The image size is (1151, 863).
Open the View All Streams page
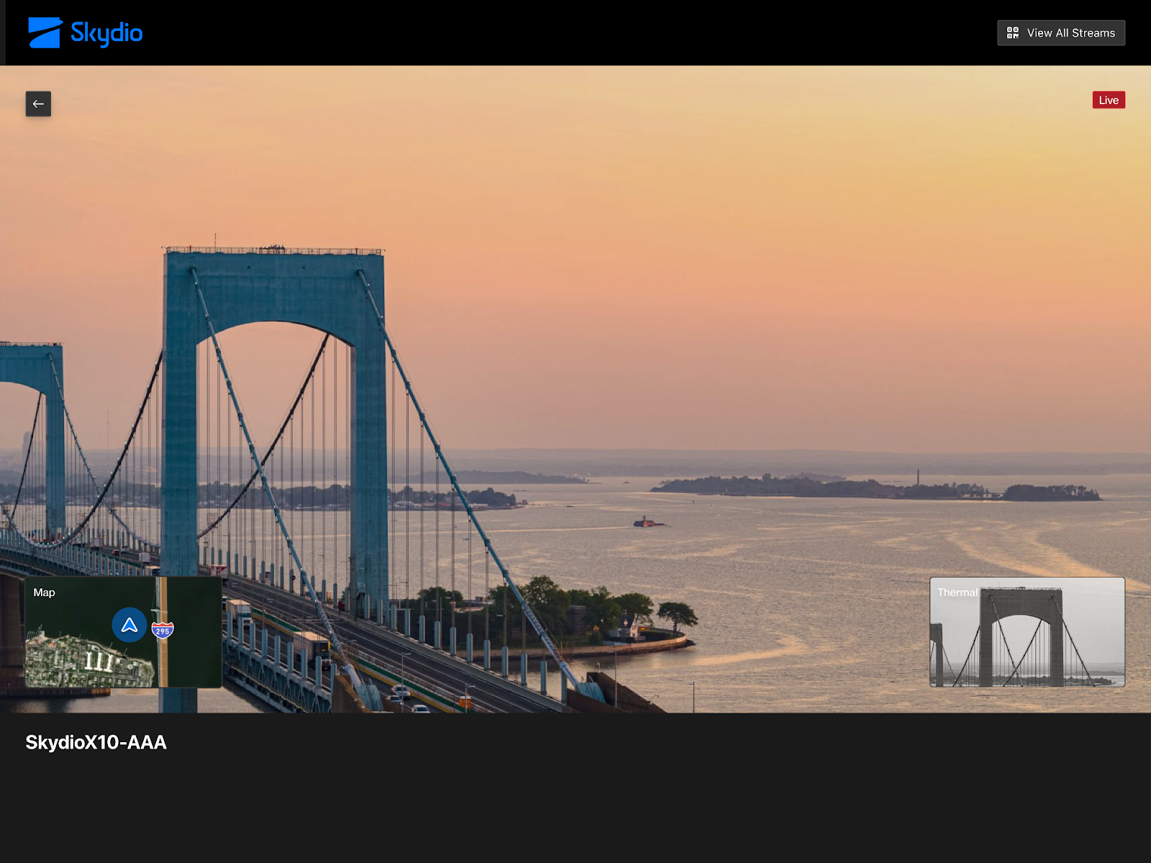[x=1060, y=33]
